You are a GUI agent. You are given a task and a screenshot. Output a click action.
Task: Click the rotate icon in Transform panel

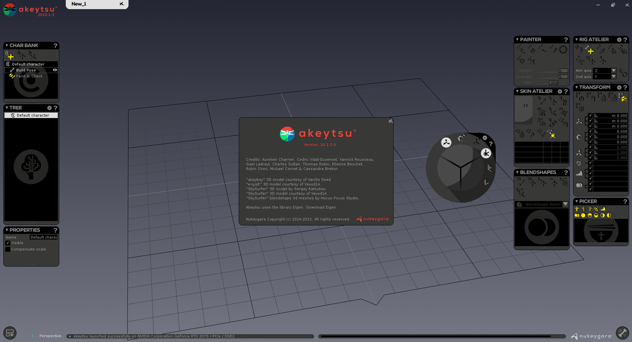click(x=579, y=137)
